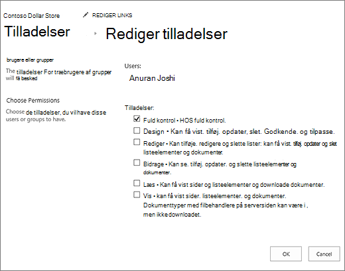Image resolution: width=345 pixels, height=271 pixels.
Task: Open the Tilladelser breadcrumb heading
Action: pyautogui.click(x=37, y=32)
